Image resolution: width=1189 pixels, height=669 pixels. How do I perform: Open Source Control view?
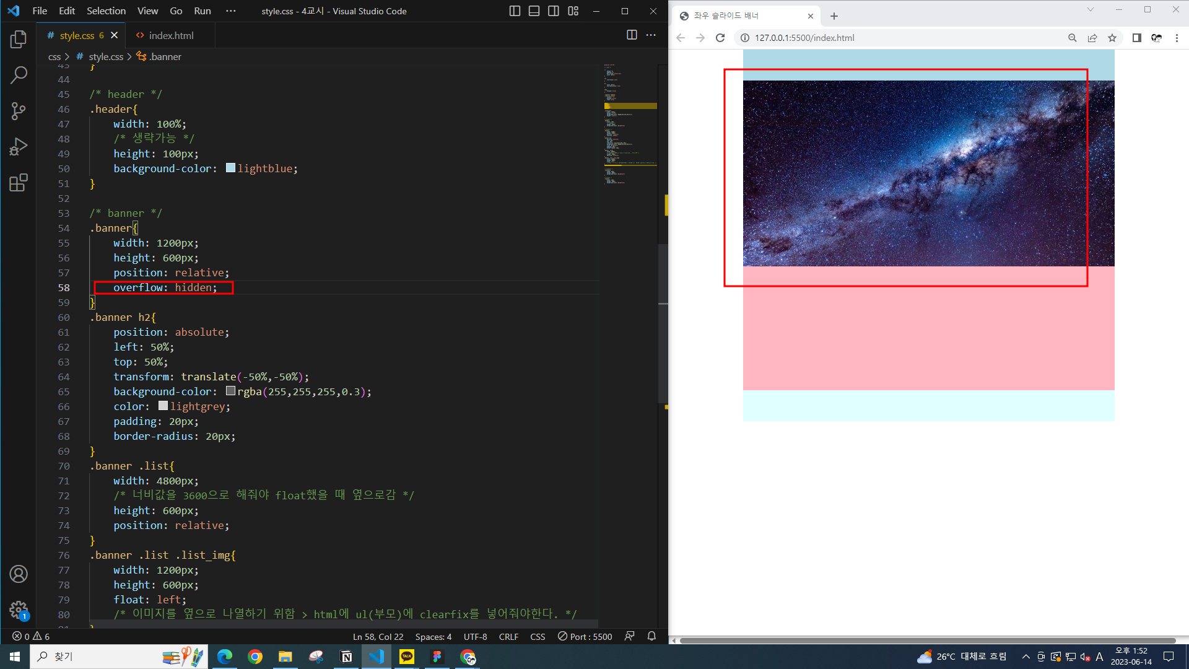tap(19, 111)
